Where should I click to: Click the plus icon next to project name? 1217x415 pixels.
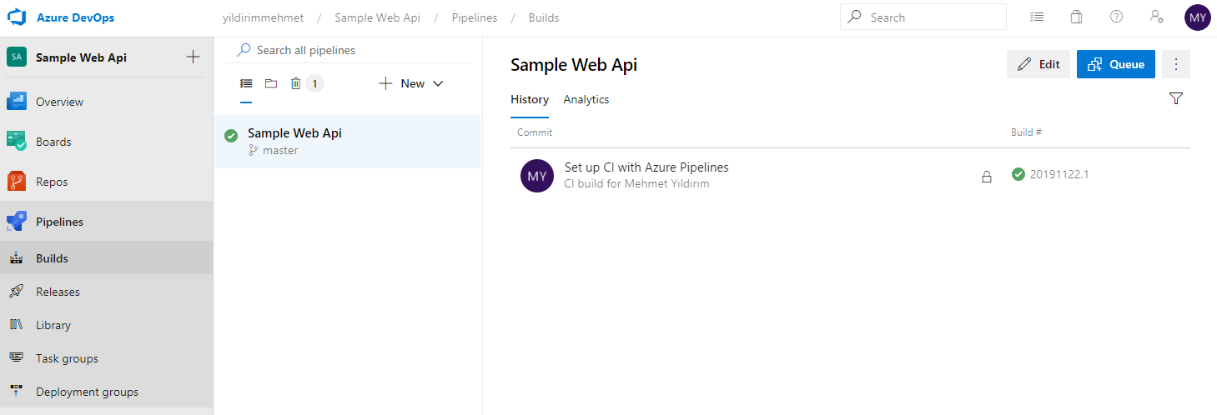pos(193,57)
